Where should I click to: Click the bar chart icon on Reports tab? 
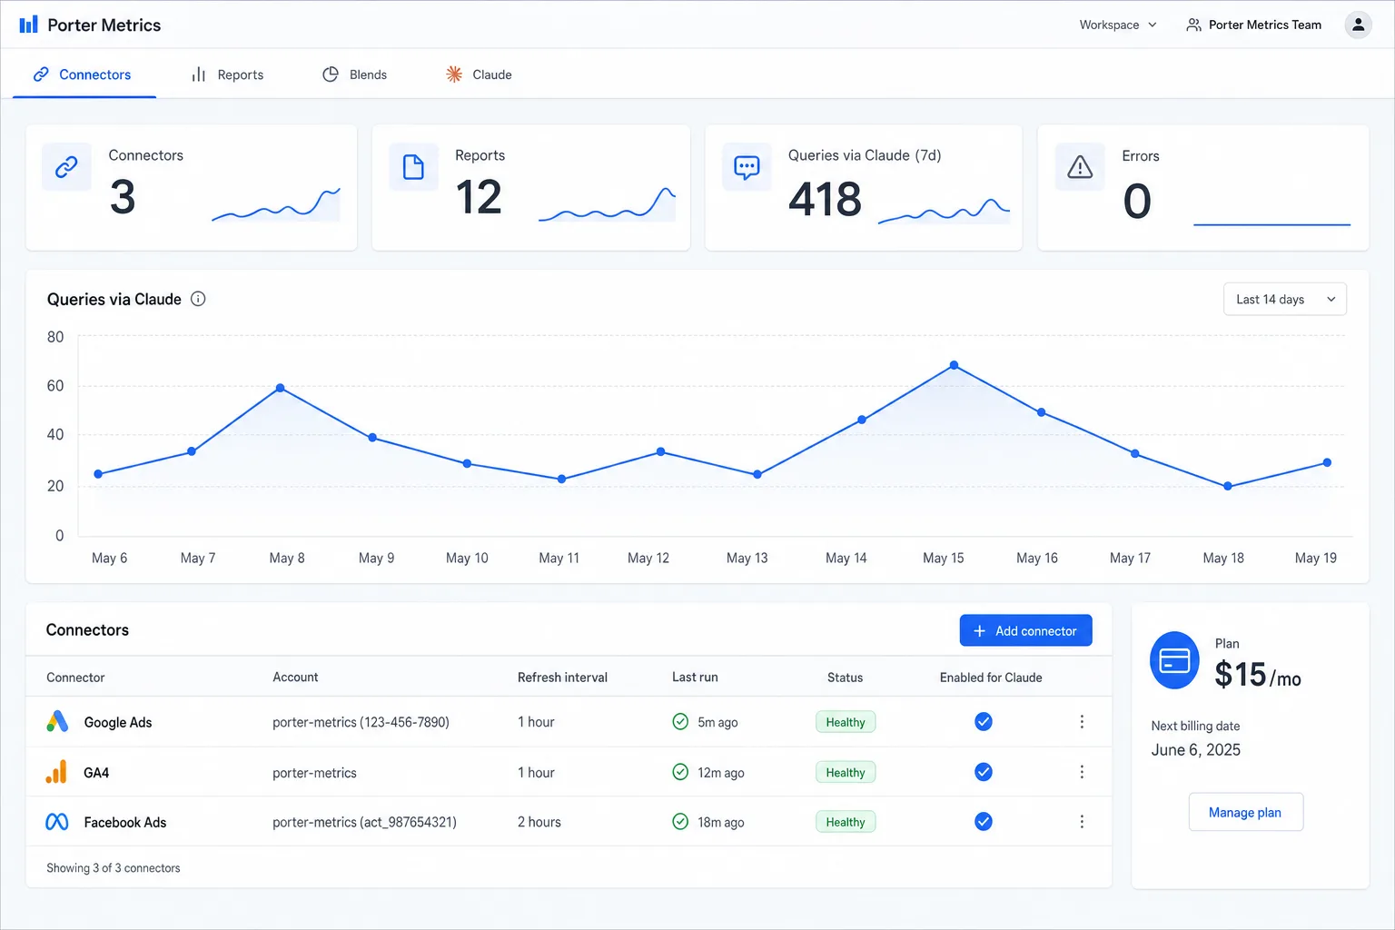pyautogui.click(x=199, y=74)
